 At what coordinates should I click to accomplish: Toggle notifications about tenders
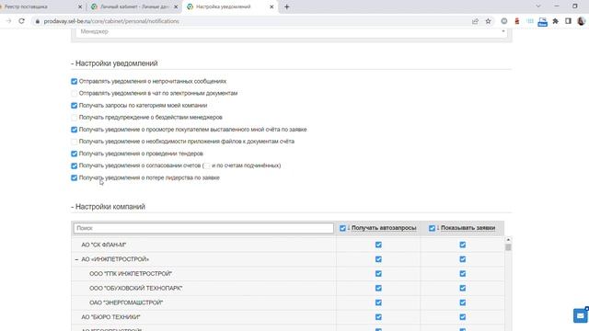click(74, 154)
